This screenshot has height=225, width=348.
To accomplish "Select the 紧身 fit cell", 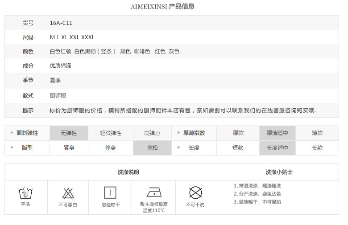I will tap(69, 148).
